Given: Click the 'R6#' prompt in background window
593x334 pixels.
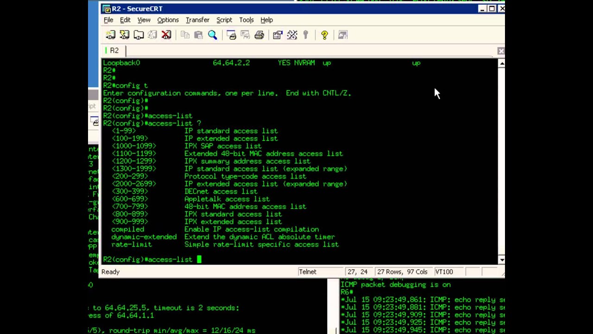Looking at the screenshot, I should [x=347, y=292].
